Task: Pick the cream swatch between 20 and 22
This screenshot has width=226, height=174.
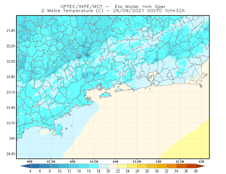Action: pyautogui.click(x=113, y=166)
